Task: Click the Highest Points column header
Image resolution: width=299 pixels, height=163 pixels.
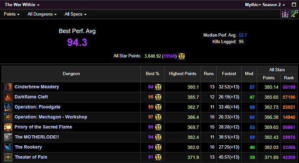Action: pos(182,74)
